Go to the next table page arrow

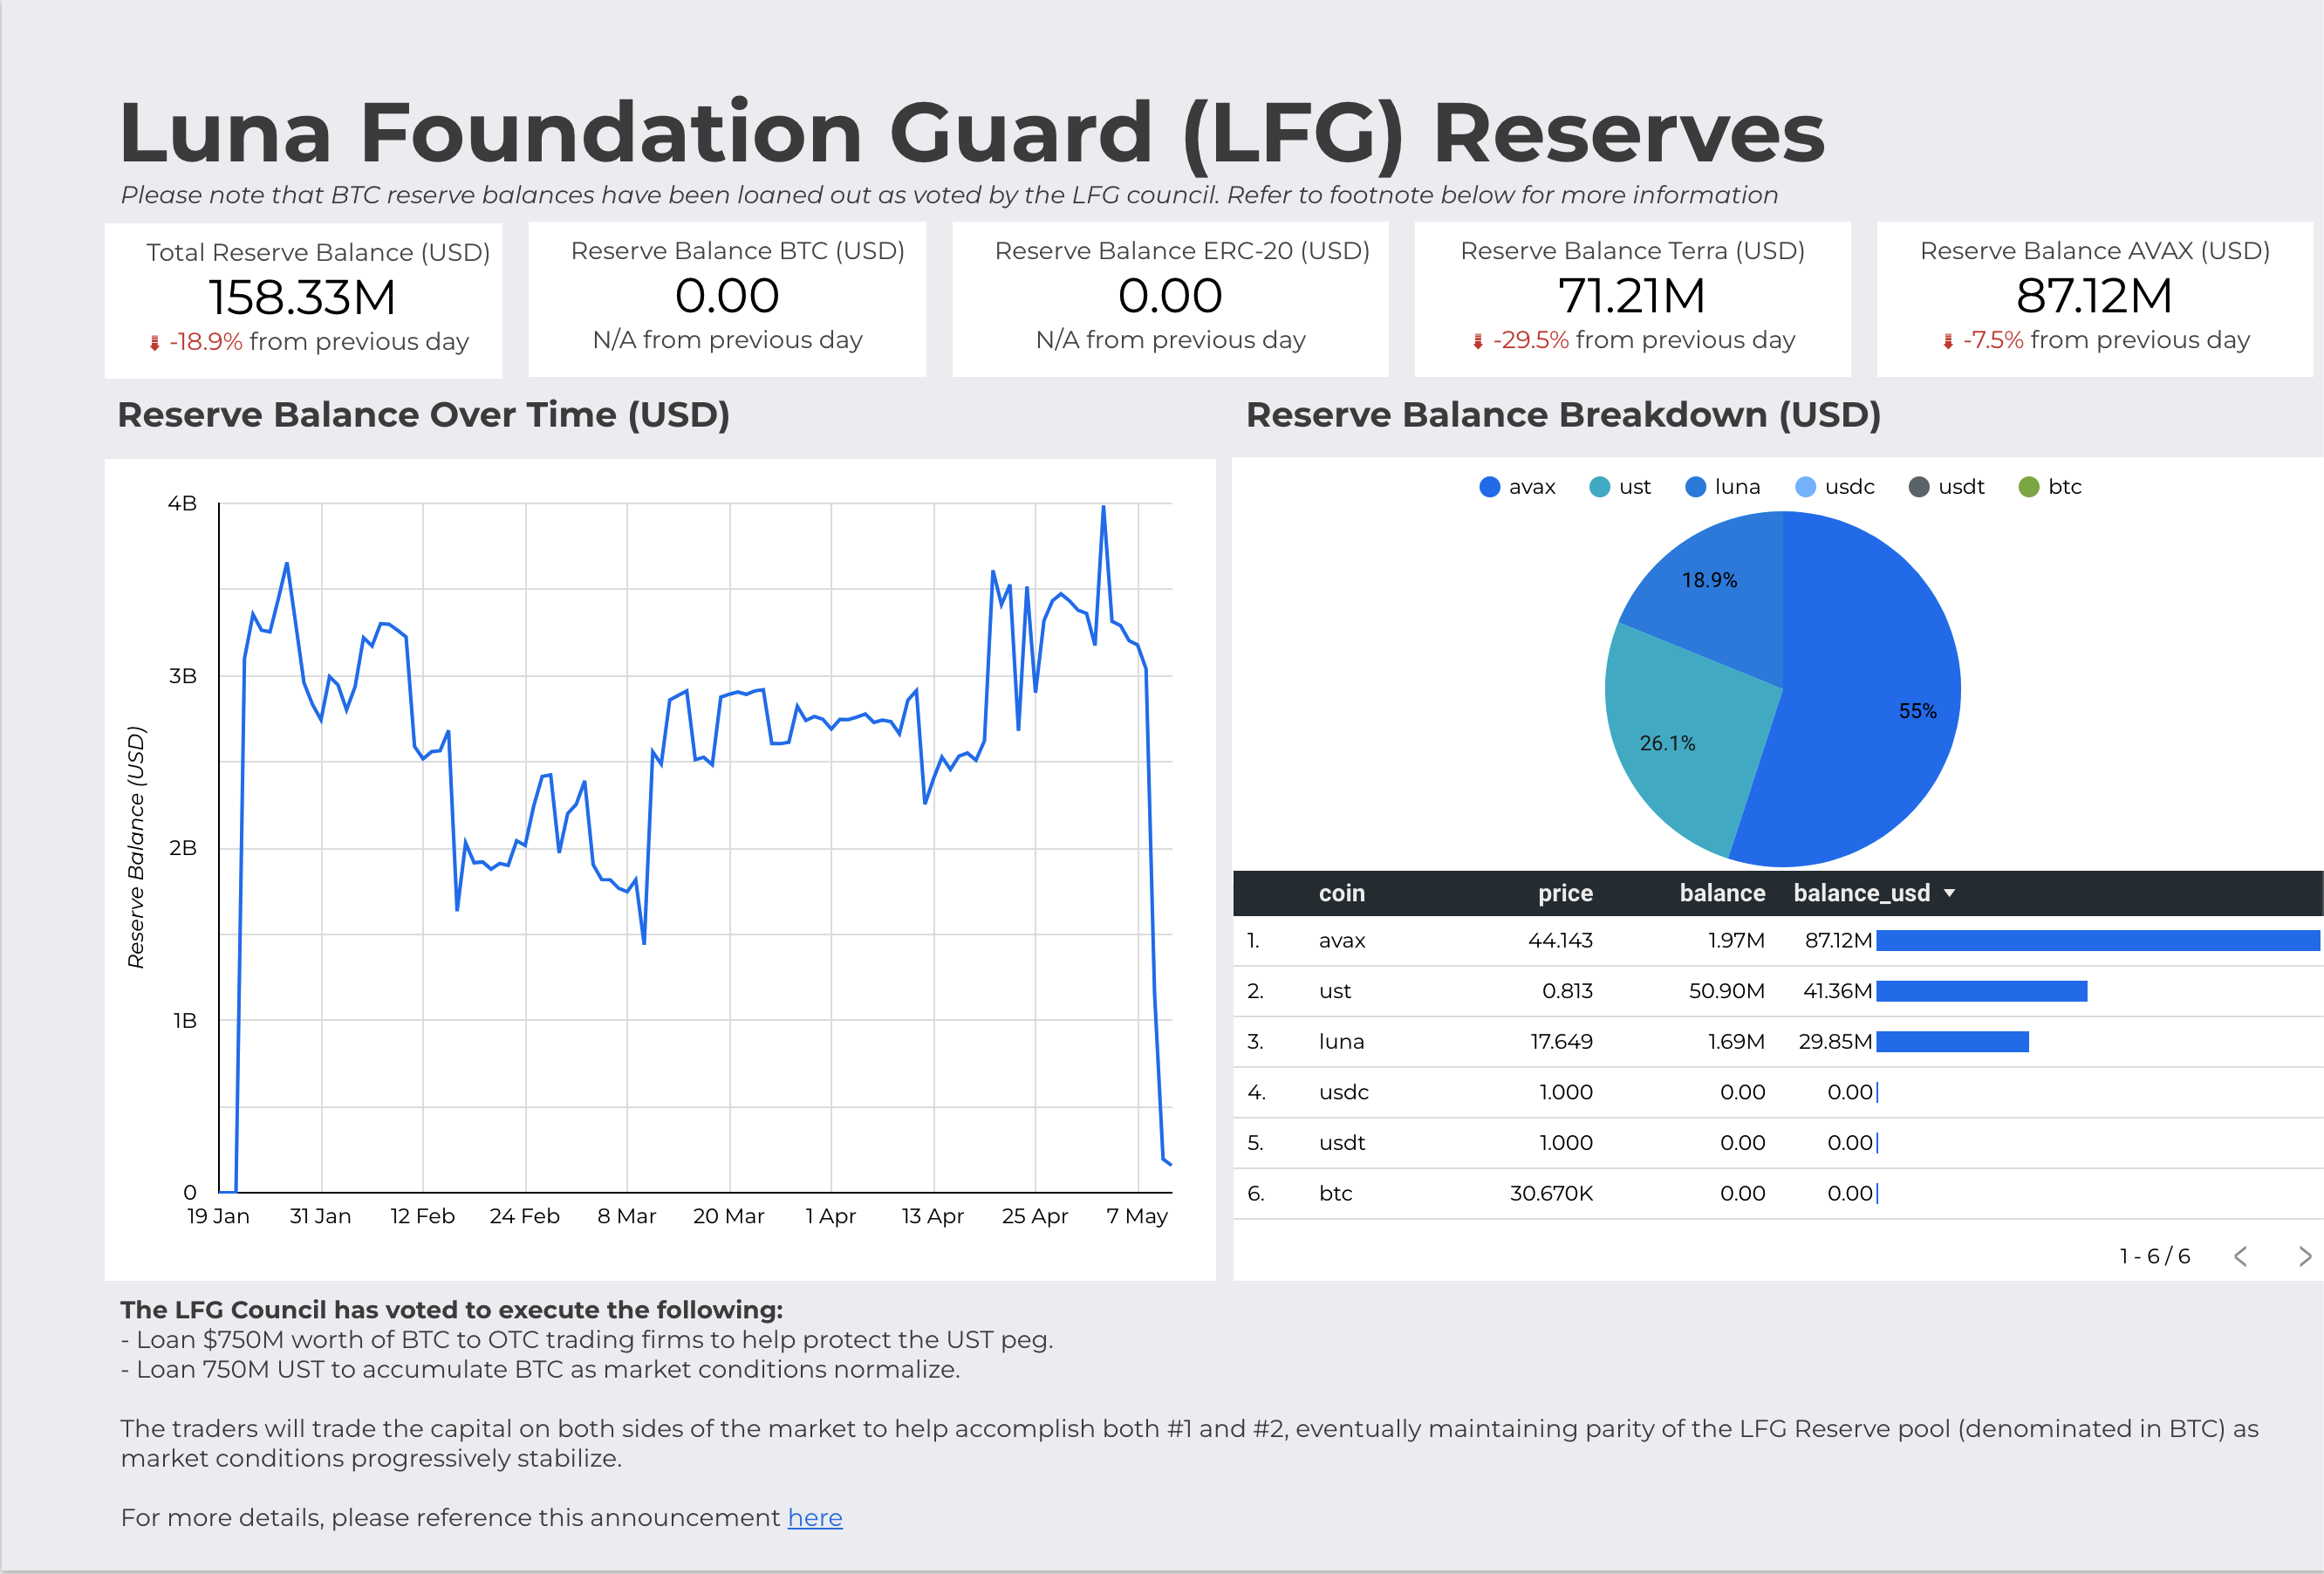tap(2304, 1256)
